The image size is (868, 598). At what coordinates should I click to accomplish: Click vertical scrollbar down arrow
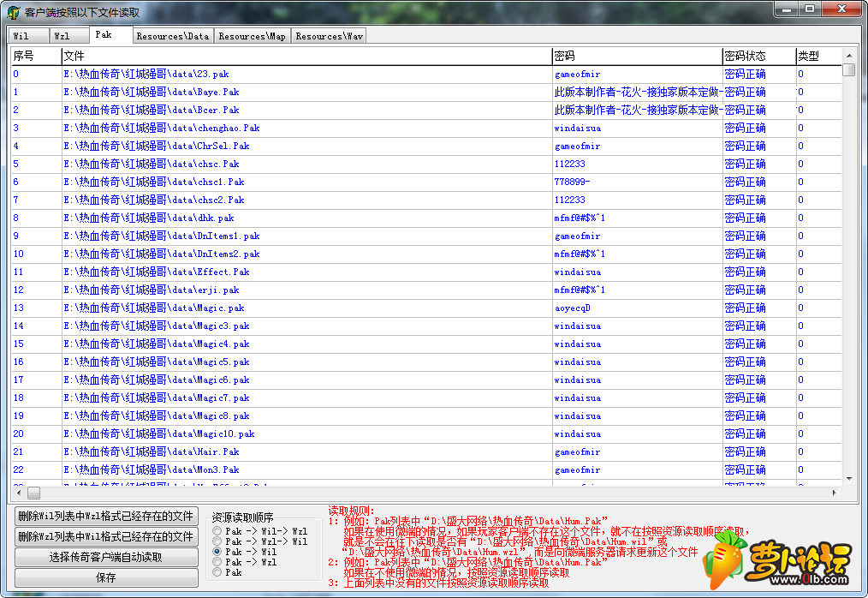coord(849,479)
